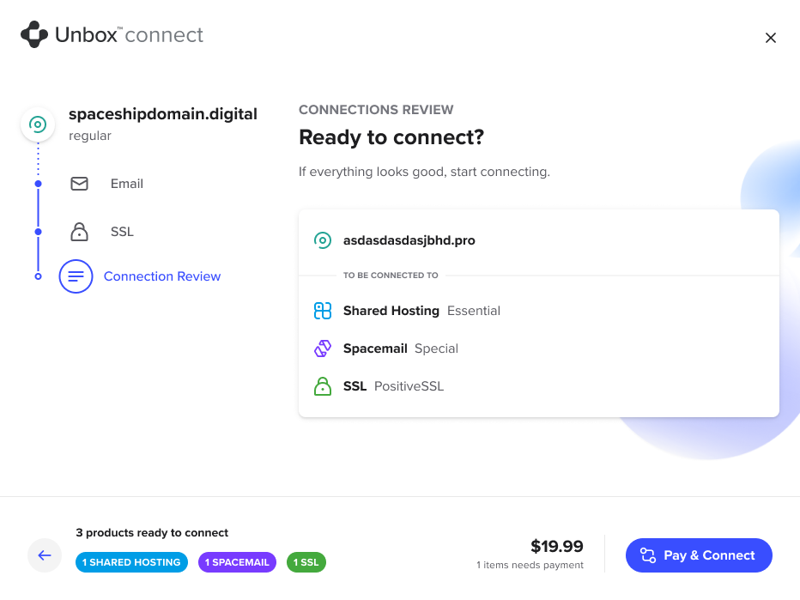Open the Email envelope icon in the sidebar
Image resolution: width=800 pixels, height=600 pixels.
[79, 184]
